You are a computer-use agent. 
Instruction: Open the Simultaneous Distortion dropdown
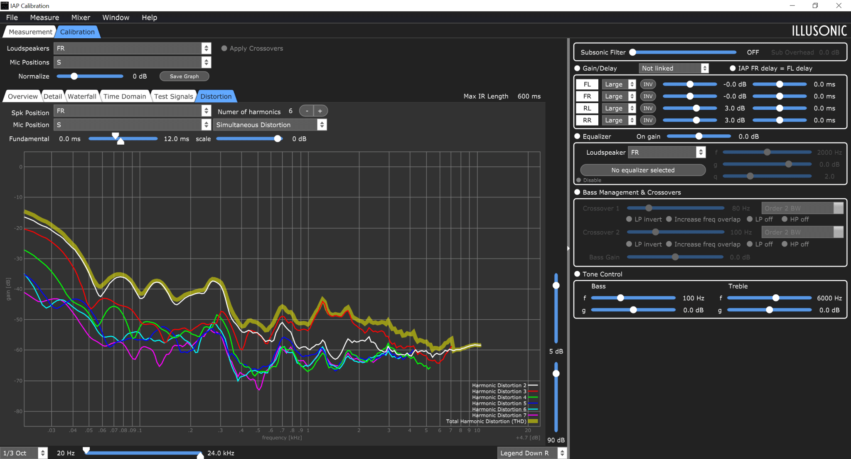tap(270, 125)
